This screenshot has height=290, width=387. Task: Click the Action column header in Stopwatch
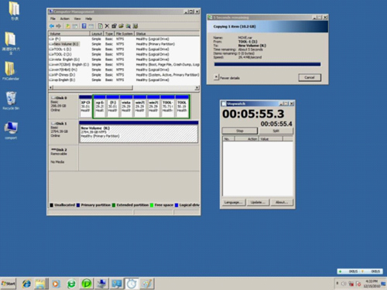pos(246,139)
